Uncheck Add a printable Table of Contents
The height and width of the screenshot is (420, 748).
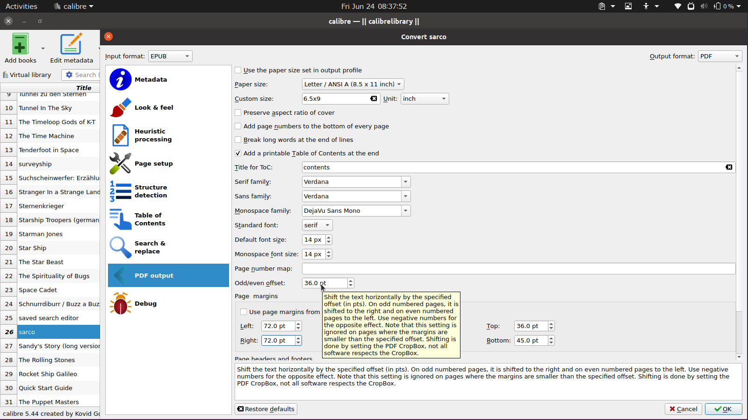[x=238, y=153]
